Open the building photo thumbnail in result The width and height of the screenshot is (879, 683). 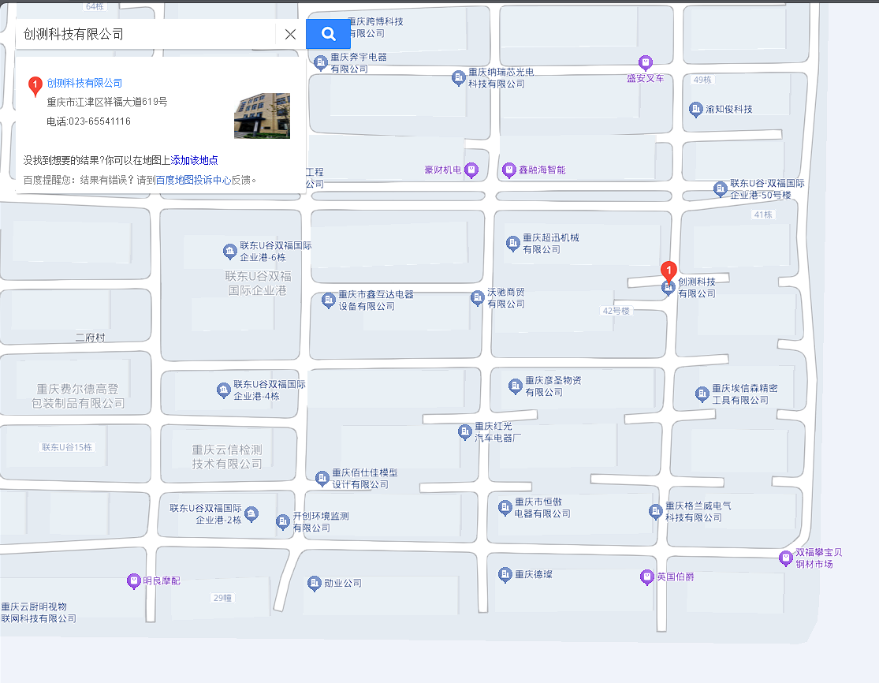click(262, 115)
